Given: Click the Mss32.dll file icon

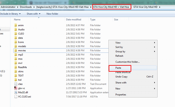Looking at the screenshot, I should click(x=16, y=92).
